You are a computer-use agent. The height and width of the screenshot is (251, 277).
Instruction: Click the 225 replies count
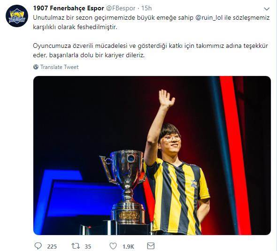coord(52,246)
